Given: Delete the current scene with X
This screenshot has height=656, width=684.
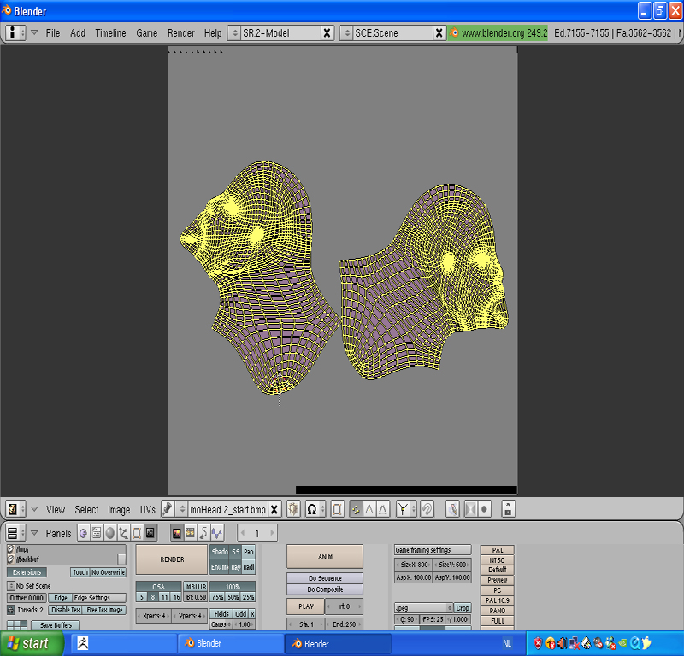Looking at the screenshot, I should click(439, 33).
